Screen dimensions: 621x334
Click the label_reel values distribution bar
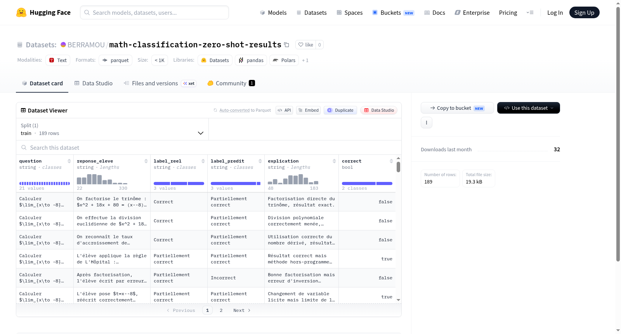[x=179, y=183]
